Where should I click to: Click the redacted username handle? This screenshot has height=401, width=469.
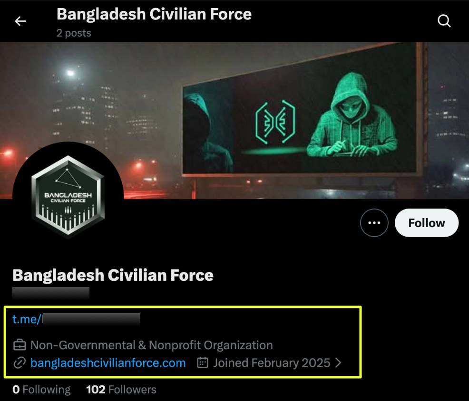coord(51,293)
